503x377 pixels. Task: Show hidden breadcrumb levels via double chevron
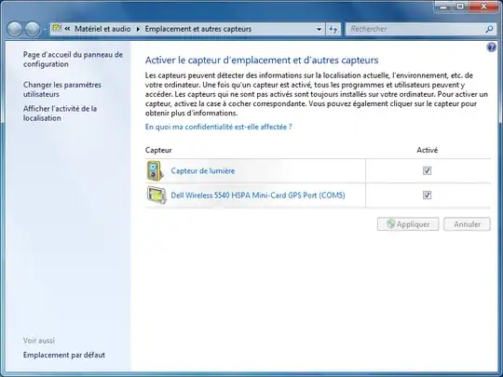pos(67,29)
